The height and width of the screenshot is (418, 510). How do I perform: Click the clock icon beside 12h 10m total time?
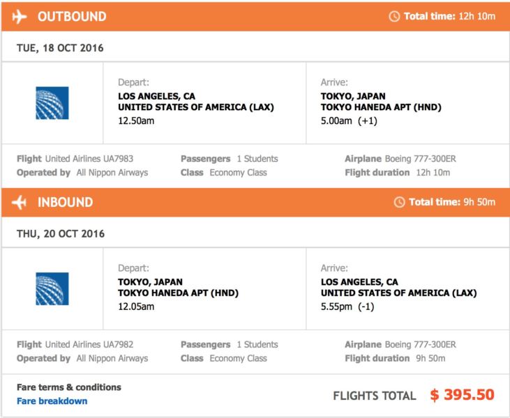[x=394, y=16]
